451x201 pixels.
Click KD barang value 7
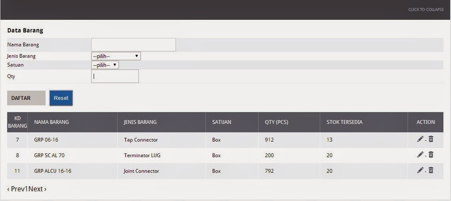tap(17, 140)
